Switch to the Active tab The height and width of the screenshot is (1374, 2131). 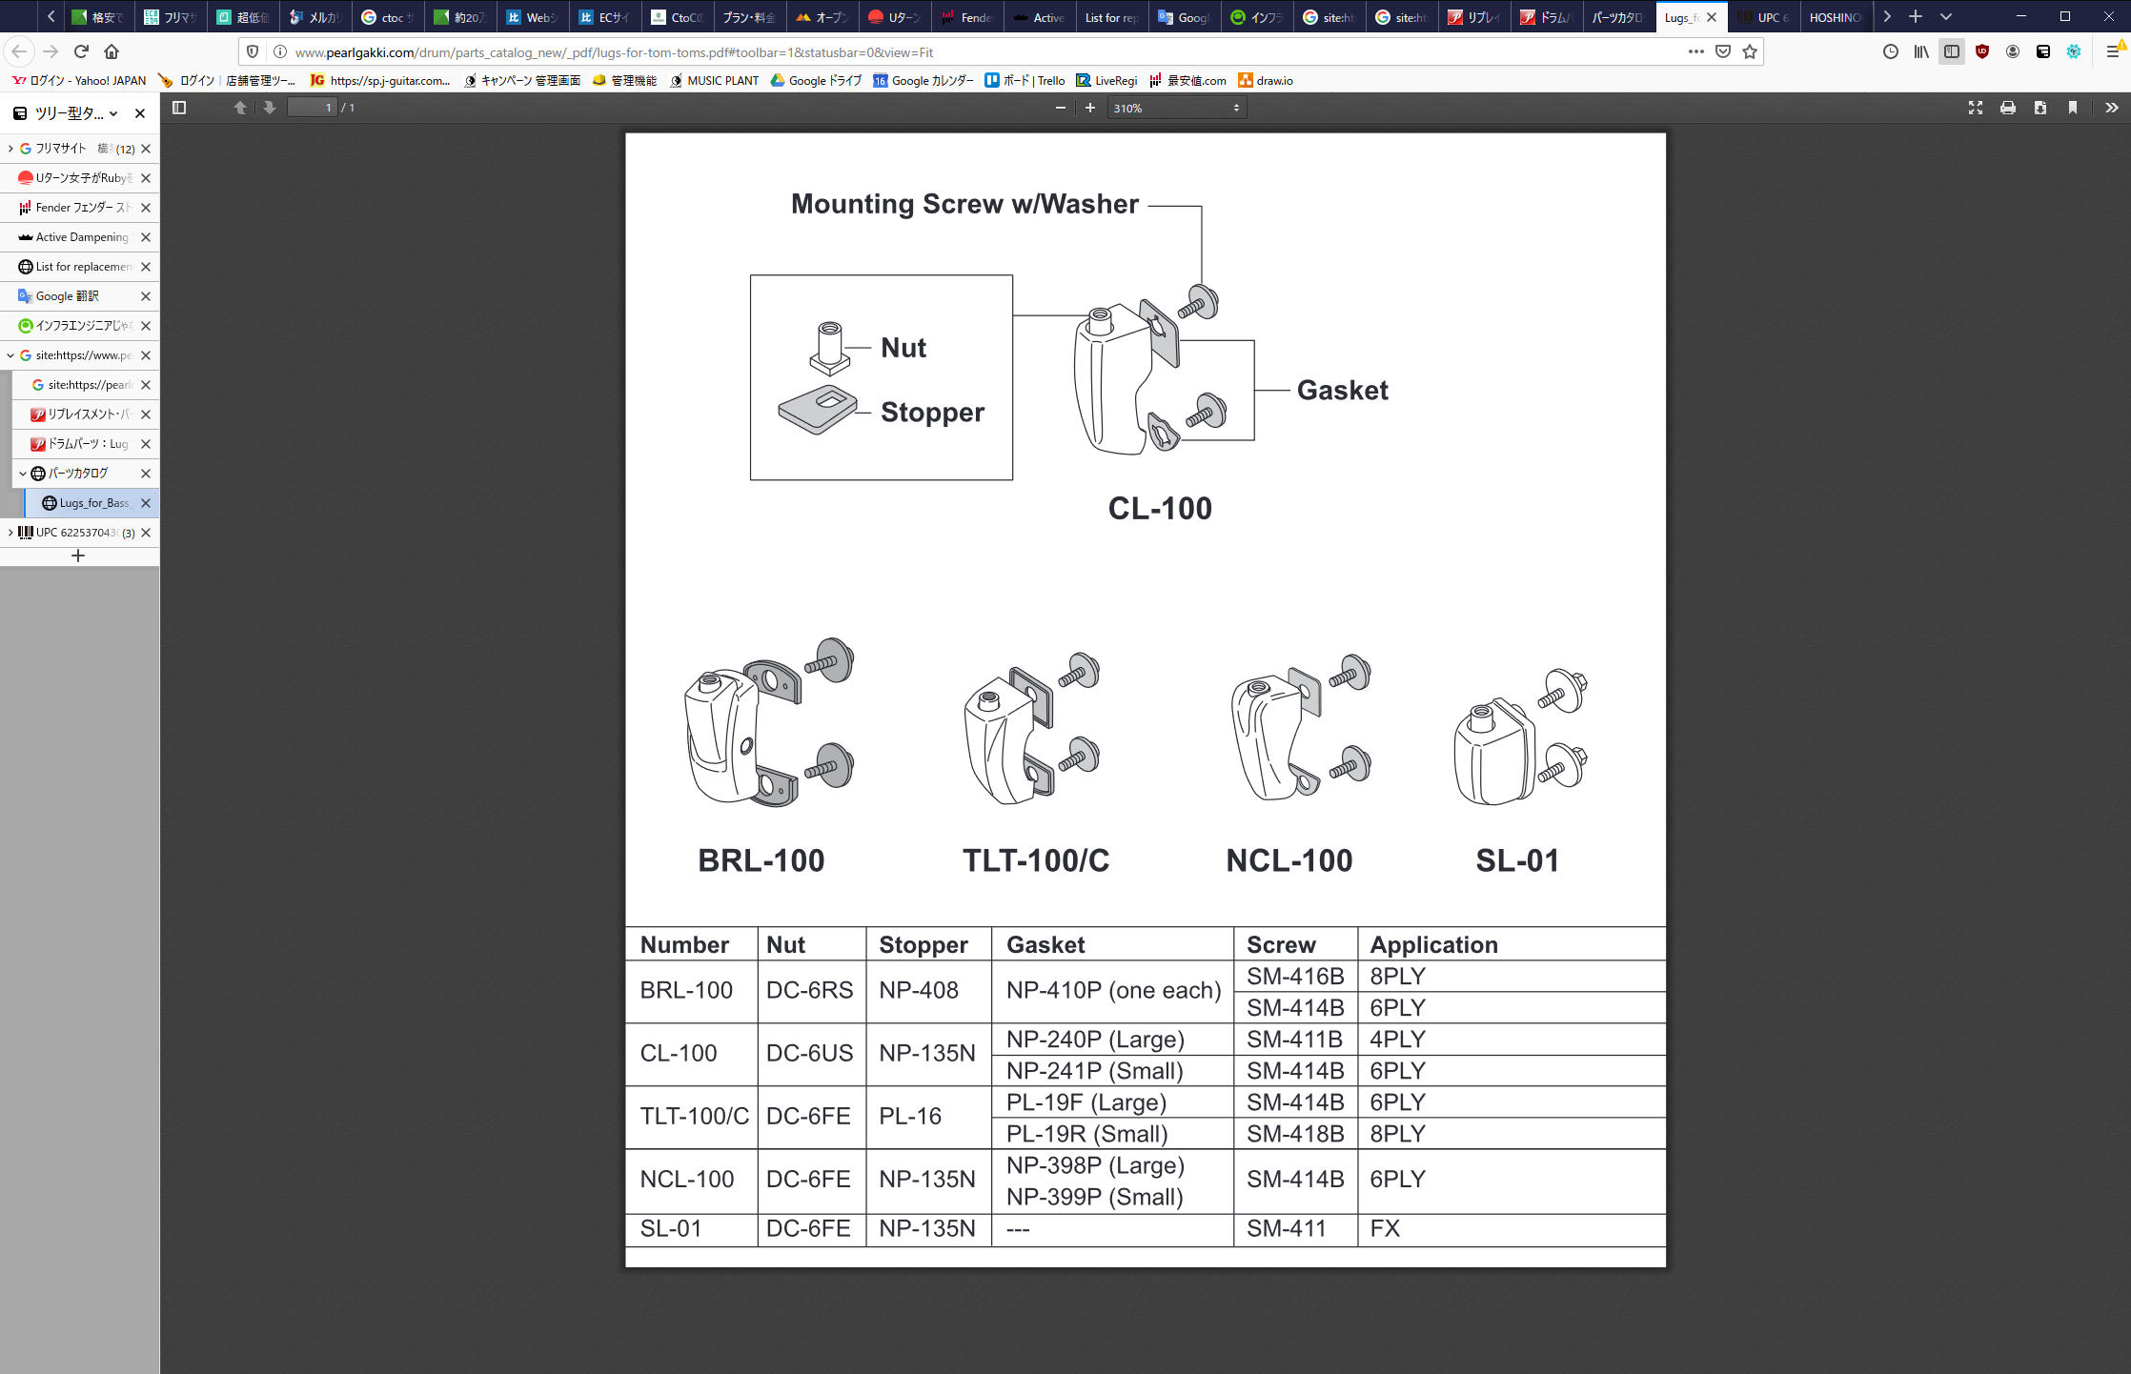[1038, 17]
